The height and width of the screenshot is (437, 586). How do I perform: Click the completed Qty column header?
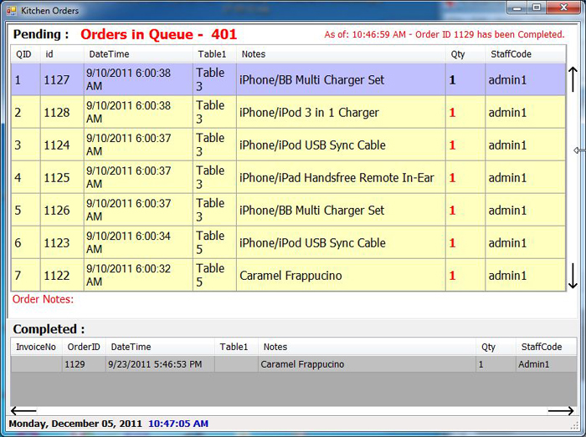pos(496,347)
